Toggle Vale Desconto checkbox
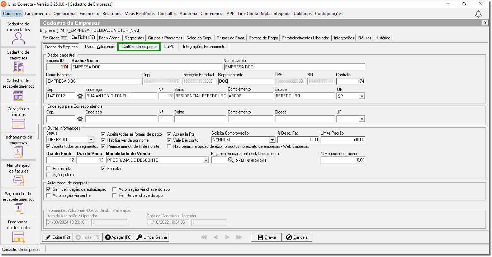492x257 pixels. (169, 140)
